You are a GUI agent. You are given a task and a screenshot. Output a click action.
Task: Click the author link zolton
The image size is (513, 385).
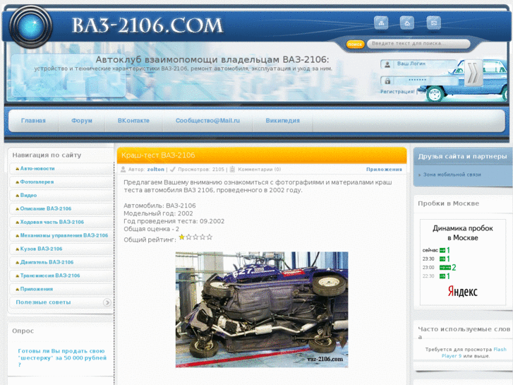click(156, 170)
